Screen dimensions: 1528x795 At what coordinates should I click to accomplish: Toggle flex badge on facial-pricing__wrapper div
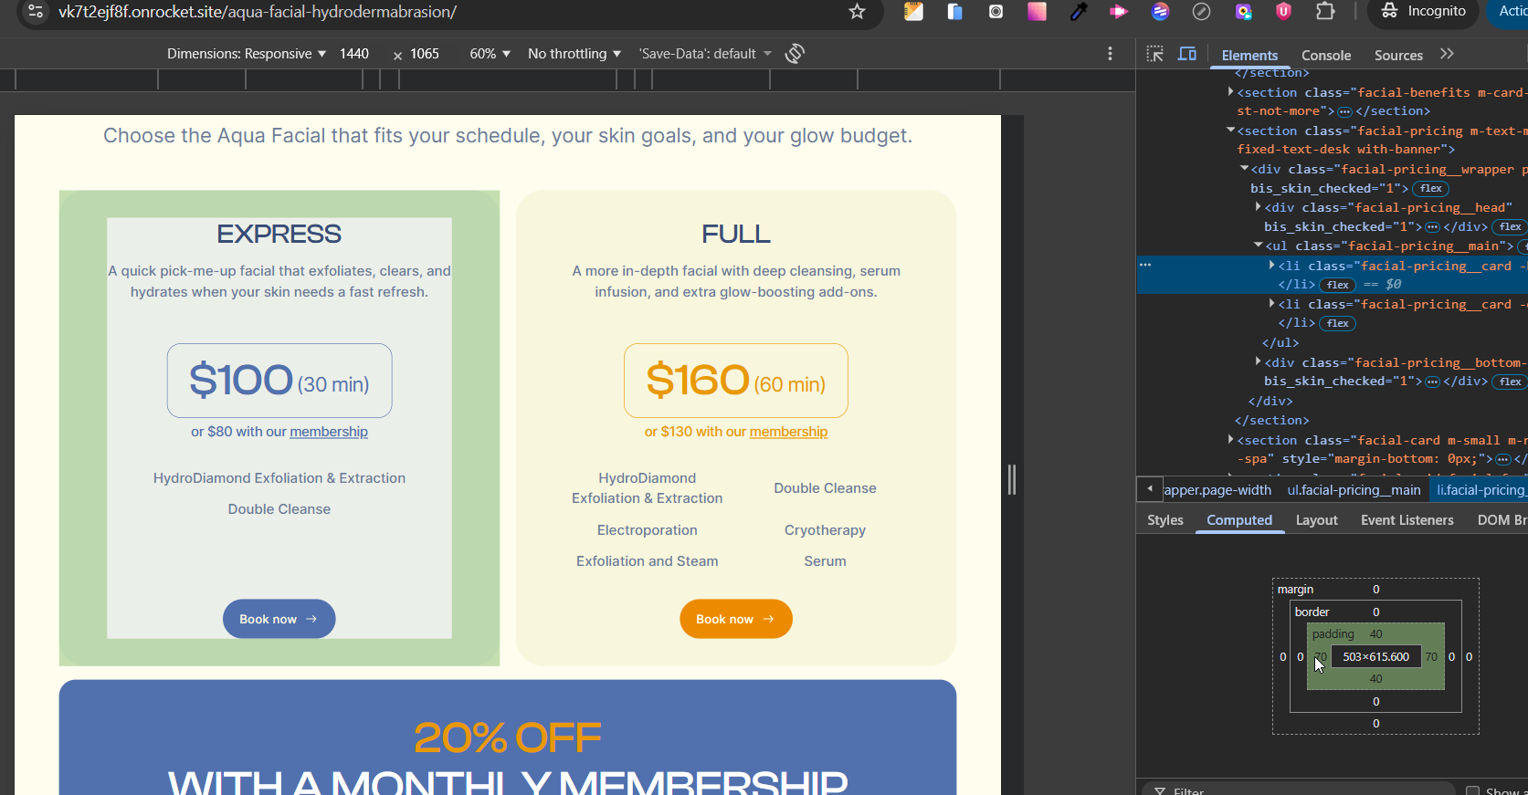coord(1430,189)
